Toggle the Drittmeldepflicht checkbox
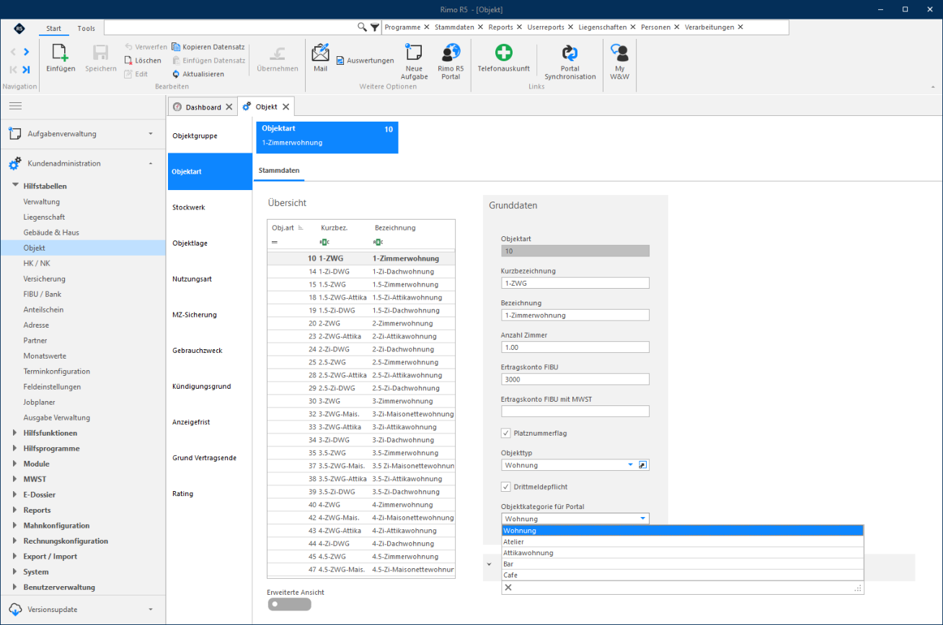The height and width of the screenshot is (625, 943). pos(506,487)
